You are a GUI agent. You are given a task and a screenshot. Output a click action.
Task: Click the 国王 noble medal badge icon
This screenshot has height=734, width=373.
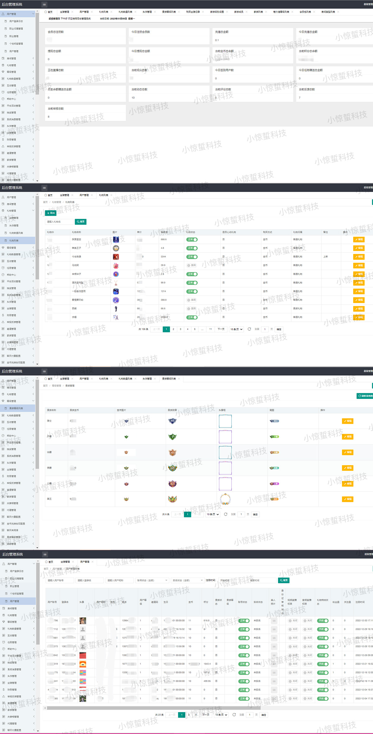click(173, 499)
